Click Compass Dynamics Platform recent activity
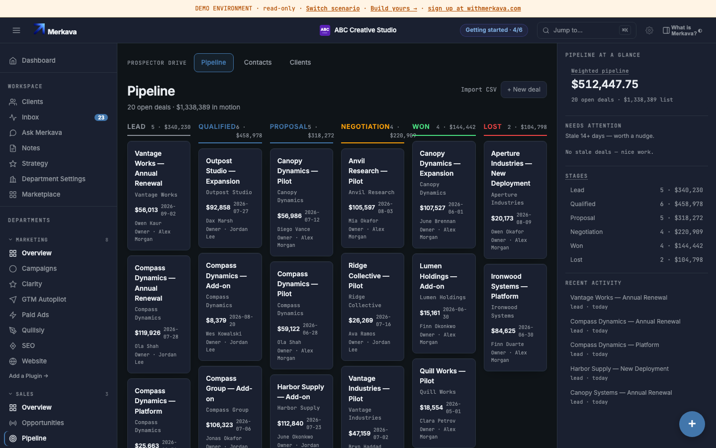 [x=636, y=349]
